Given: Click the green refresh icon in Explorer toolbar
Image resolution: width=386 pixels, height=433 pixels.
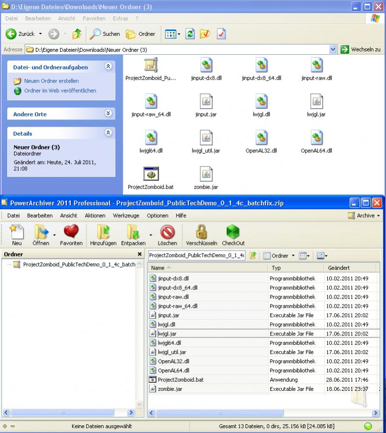Looking at the screenshot, I should (190, 34).
